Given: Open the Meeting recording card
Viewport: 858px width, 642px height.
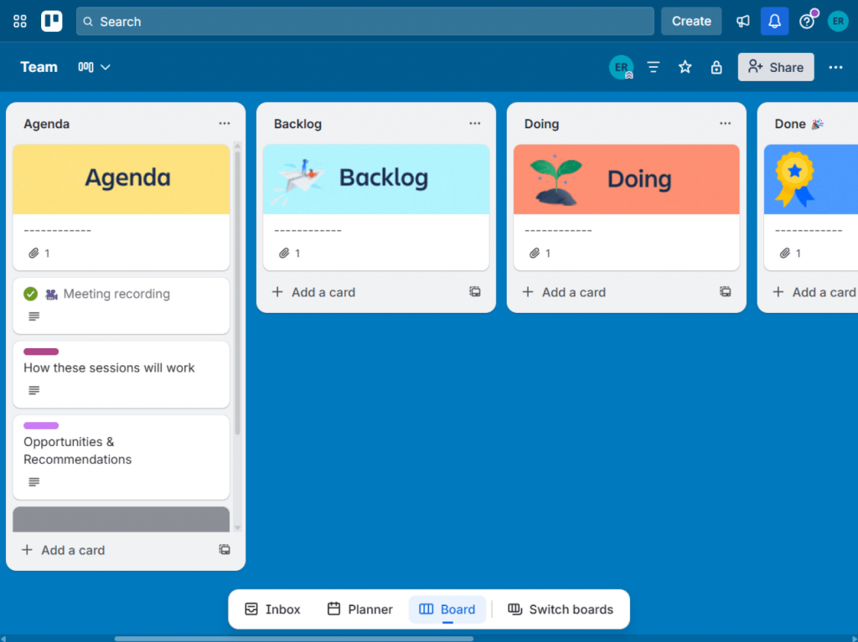Looking at the screenshot, I should click(121, 306).
